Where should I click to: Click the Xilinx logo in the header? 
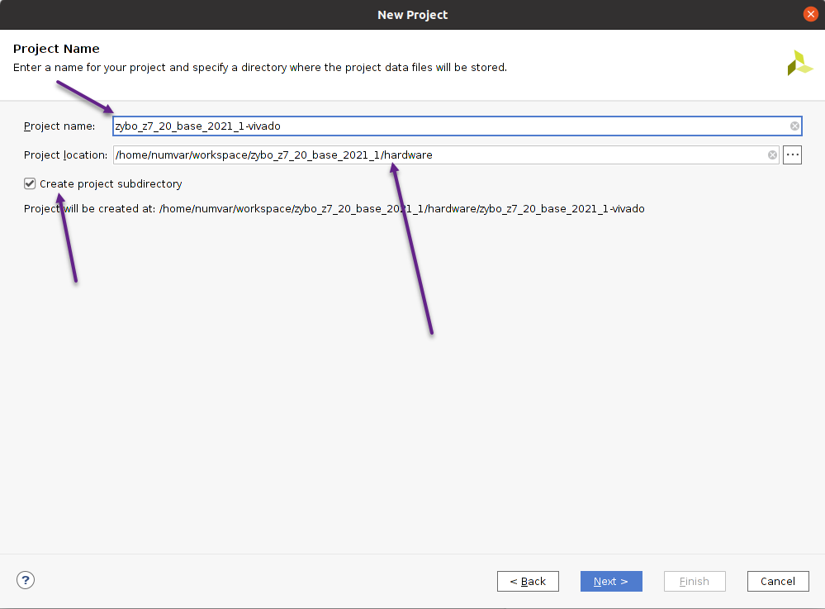799,64
